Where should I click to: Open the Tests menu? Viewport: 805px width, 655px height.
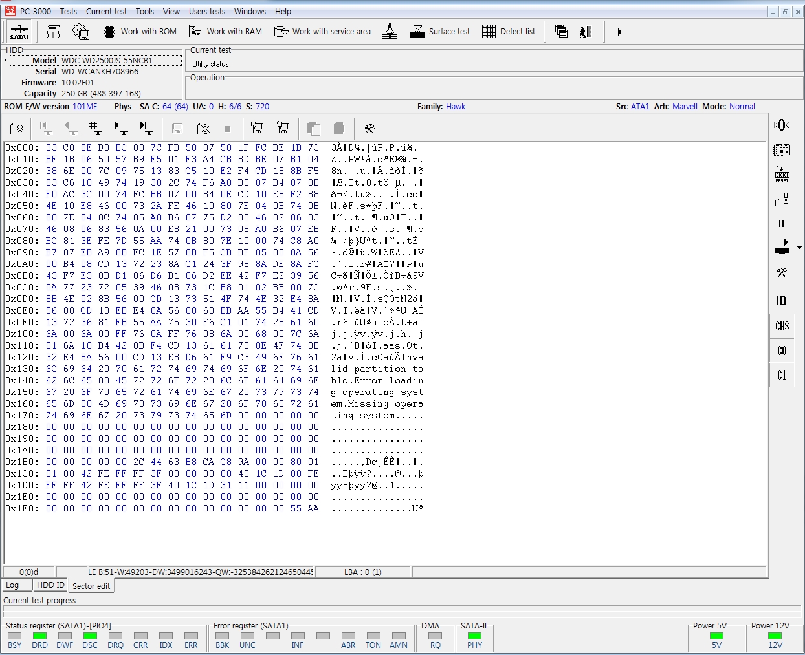tap(69, 11)
